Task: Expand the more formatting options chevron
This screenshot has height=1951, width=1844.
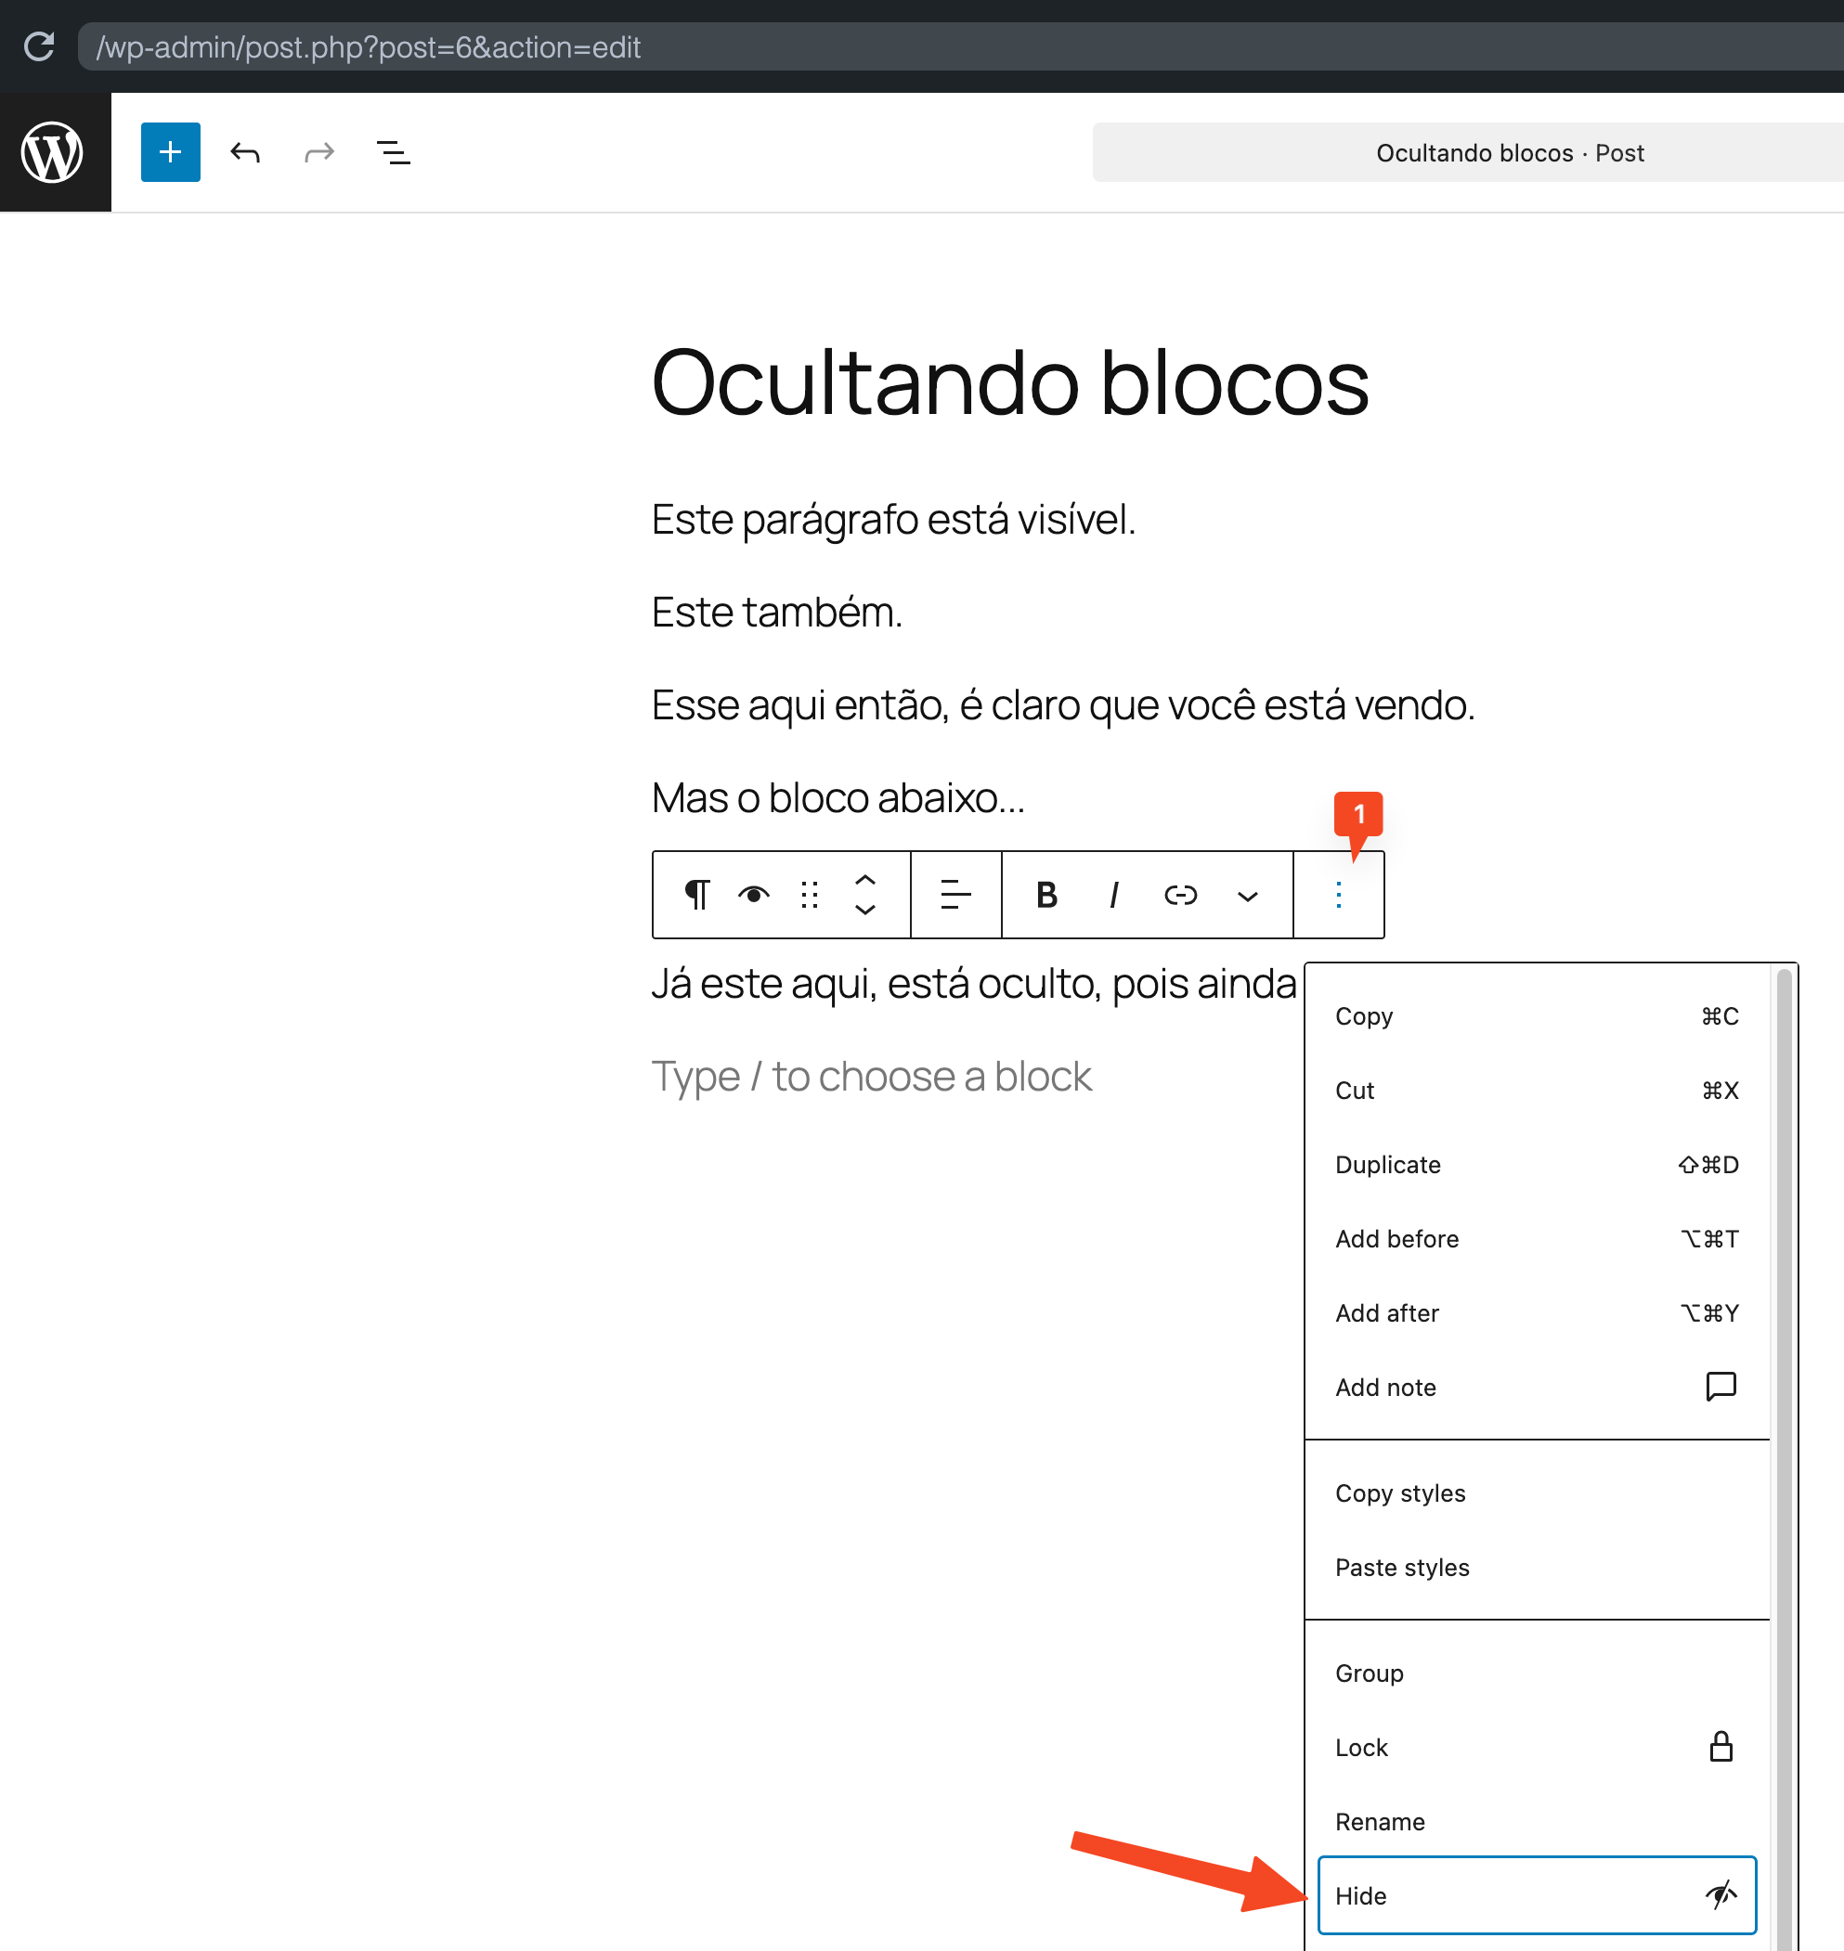Action: coord(1247,896)
